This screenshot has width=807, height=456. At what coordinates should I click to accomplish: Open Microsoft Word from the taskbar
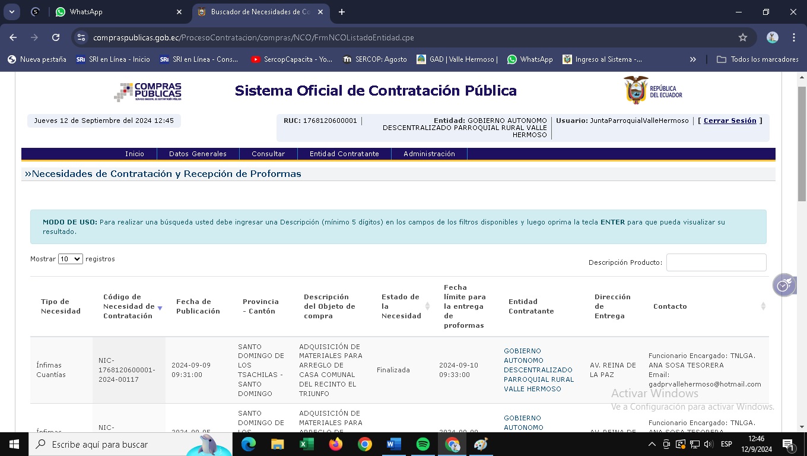[x=394, y=444]
